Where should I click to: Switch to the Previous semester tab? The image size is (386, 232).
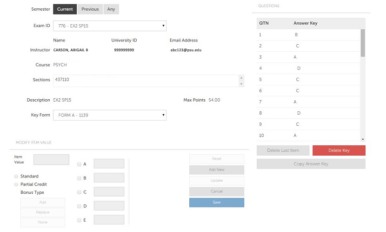click(90, 9)
